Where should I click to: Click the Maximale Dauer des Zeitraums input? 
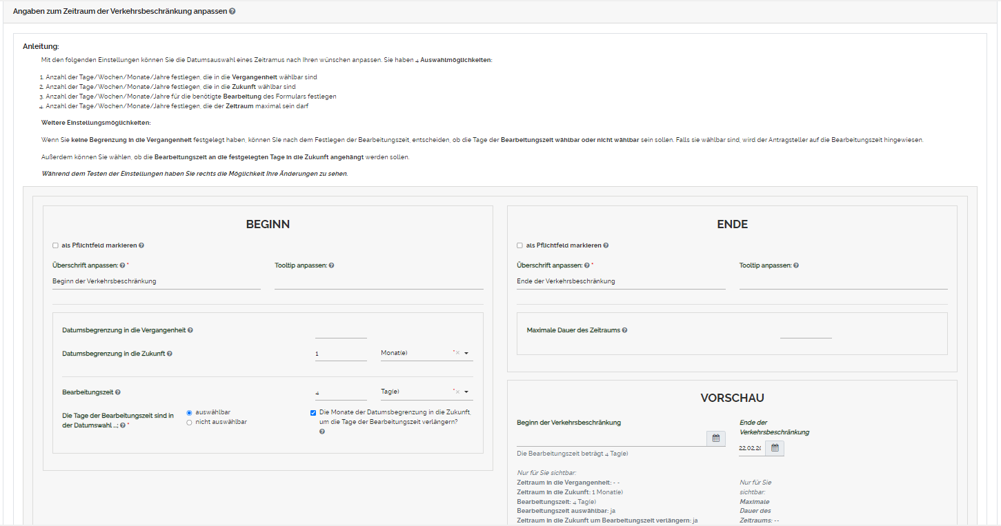(x=804, y=334)
